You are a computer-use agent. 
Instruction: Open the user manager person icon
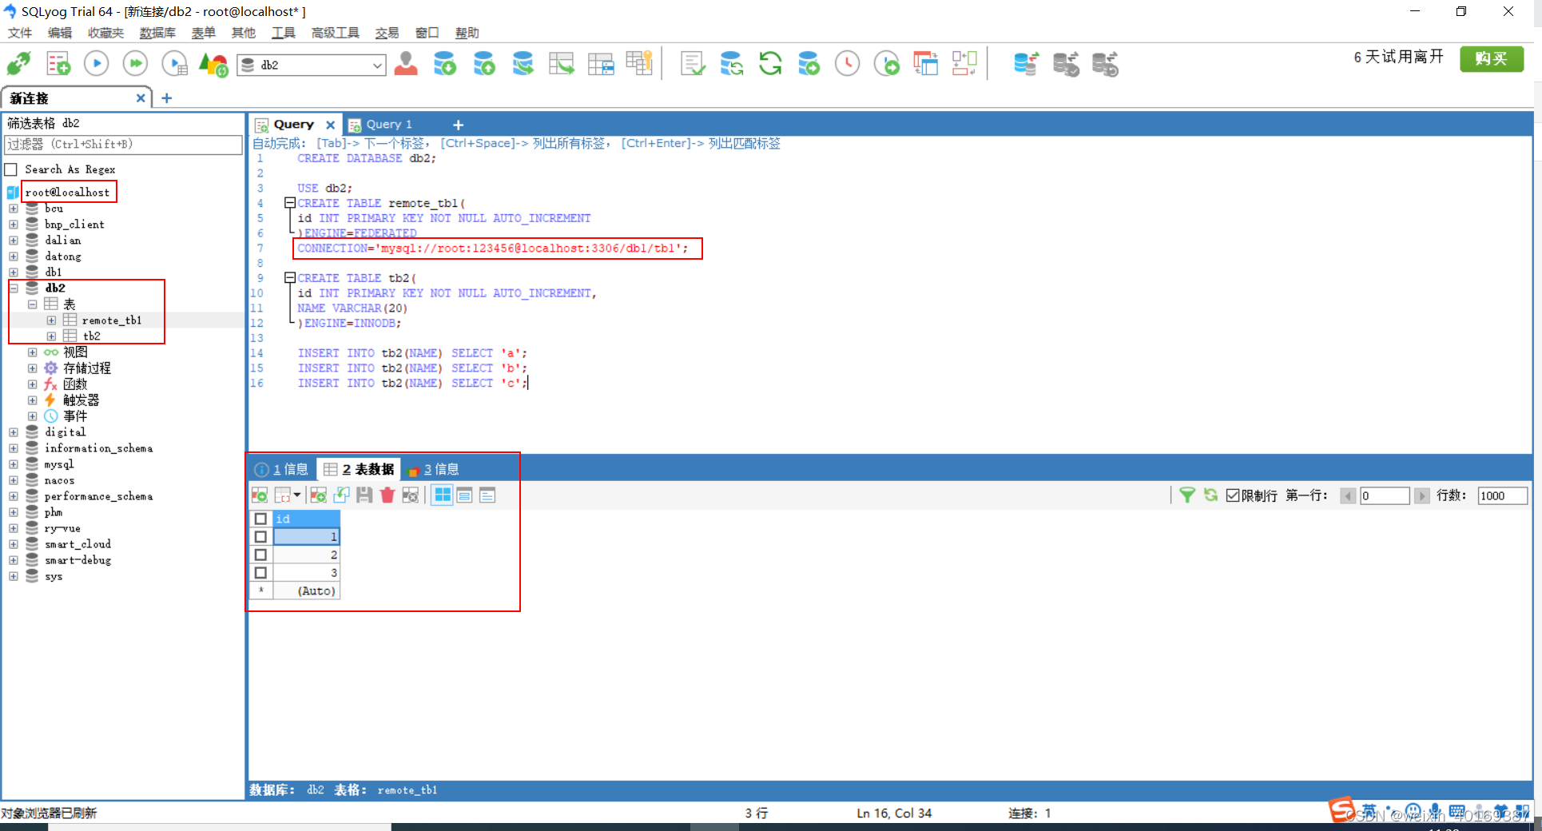click(x=406, y=63)
